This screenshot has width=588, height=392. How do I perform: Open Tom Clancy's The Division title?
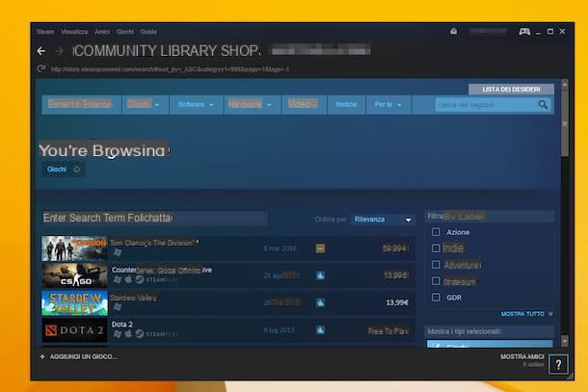[154, 243]
